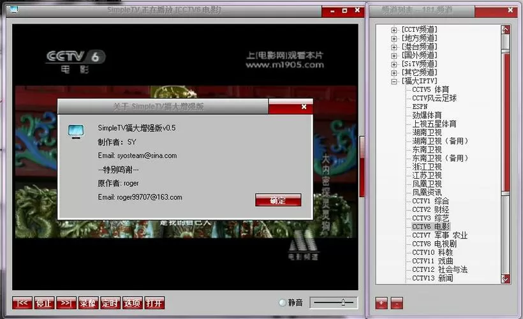This screenshot has height=319, width=523.
Task: Open the 选项 options button
Action: [132, 303]
